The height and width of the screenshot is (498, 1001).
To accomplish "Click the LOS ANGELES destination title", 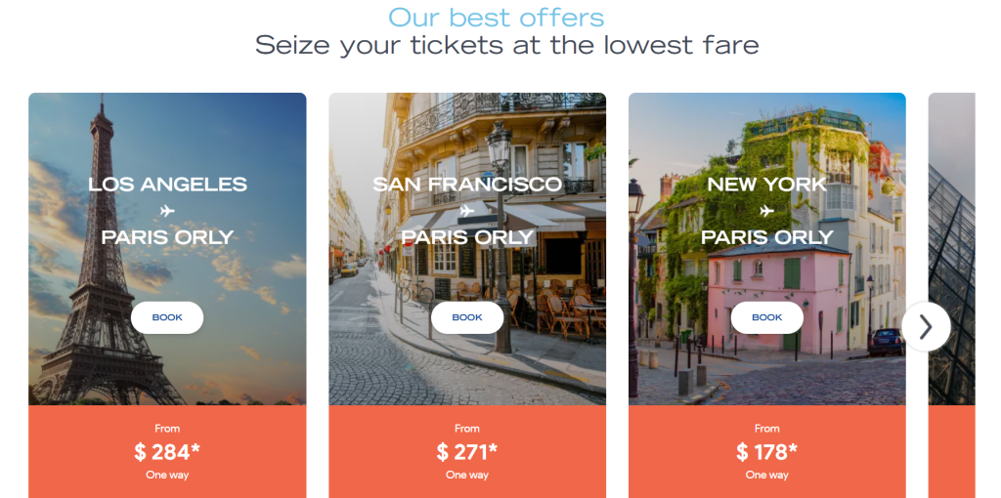I will (x=167, y=185).
